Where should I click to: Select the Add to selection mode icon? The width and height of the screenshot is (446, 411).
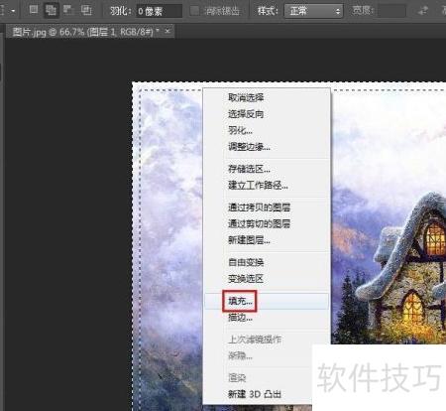(x=51, y=10)
